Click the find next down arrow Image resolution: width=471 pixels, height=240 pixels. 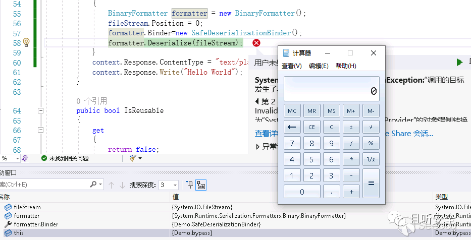122,185
